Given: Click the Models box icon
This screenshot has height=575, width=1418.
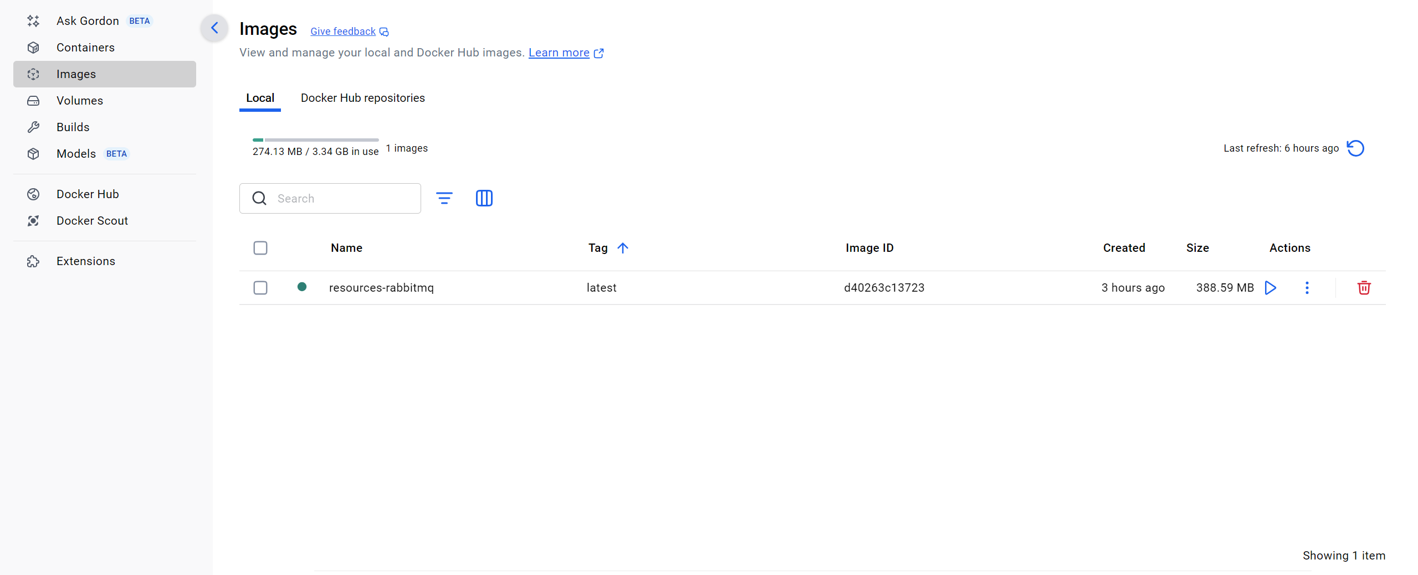Looking at the screenshot, I should pyautogui.click(x=33, y=154).
